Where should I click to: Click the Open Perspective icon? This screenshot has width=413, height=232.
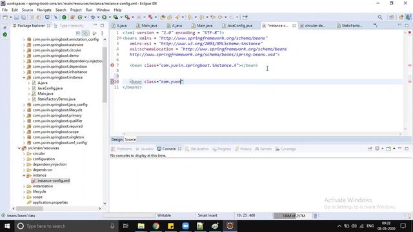click(x=392, y=17)
